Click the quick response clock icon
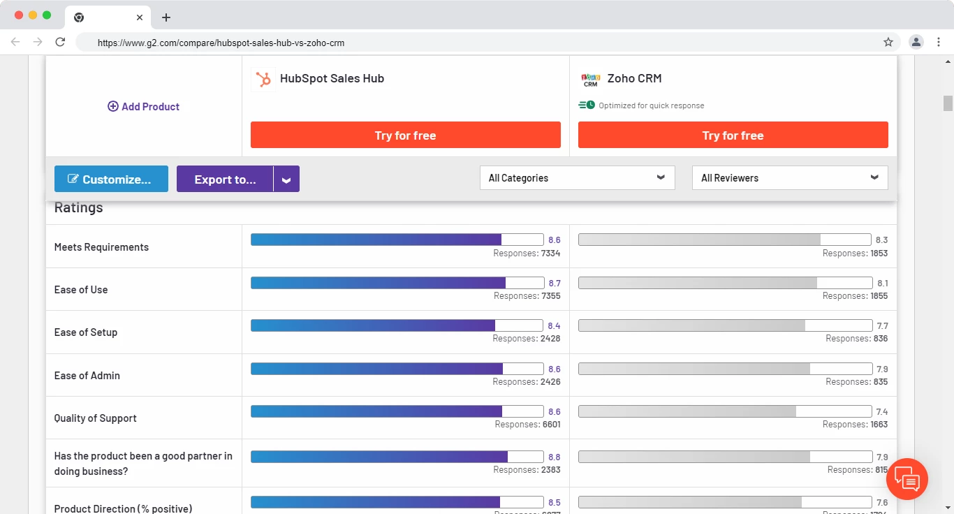This screenshot has height=514, width=954. 587,105
